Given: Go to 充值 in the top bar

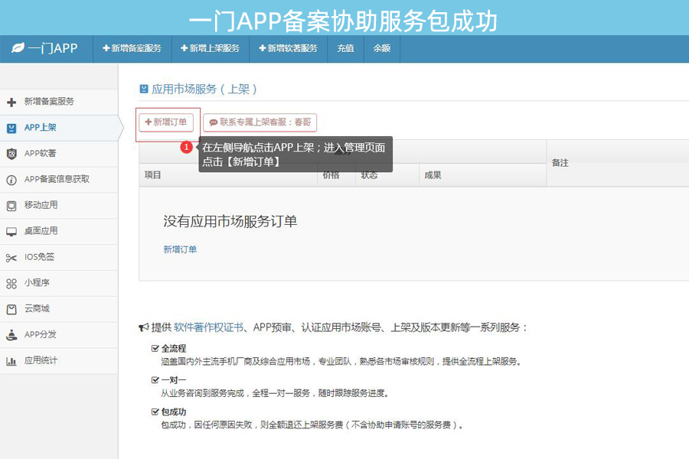Looking at the screenshot, I should point(345,48).
